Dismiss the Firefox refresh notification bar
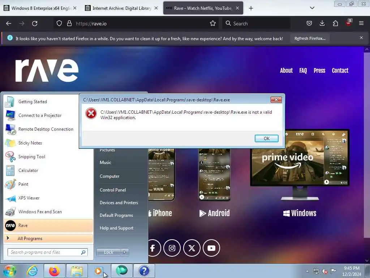The height and width of the screenshot is (278, 370). pyautogui.click(x=361, y=38)
